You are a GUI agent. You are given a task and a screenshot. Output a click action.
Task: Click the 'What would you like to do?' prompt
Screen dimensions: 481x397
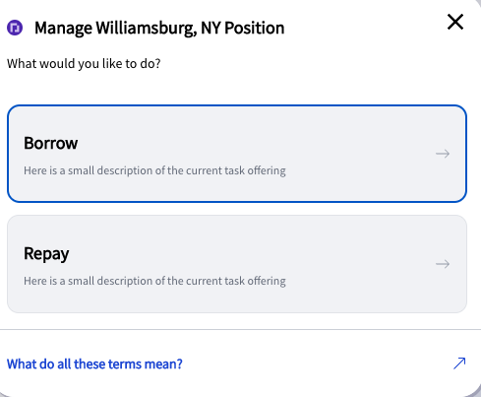point(84,64)
